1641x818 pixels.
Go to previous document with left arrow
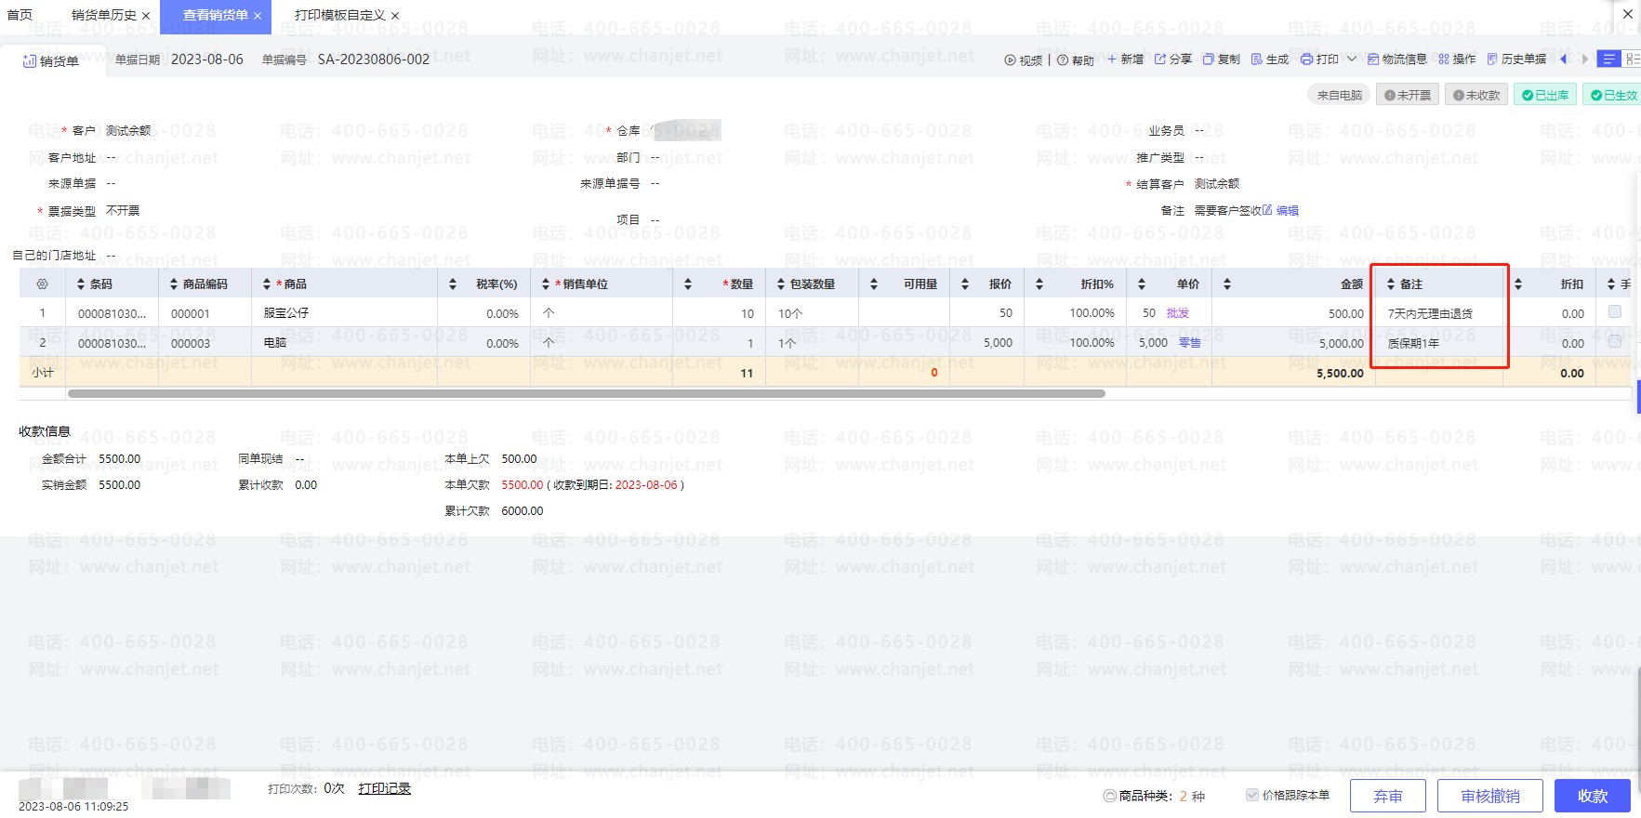pyautogui.click(x=1564, y=59)
